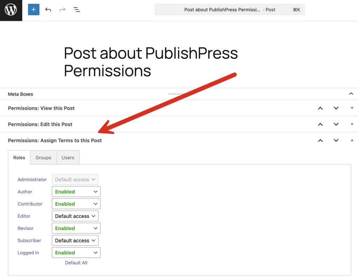Move 'View this Post' panel up
Viewport: 358px width, 278px height.
(x=320, y=108)
